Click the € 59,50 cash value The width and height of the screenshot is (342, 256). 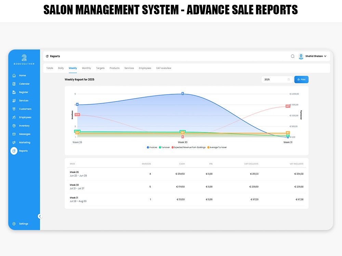pyautogui.click(x=181, y=199)
